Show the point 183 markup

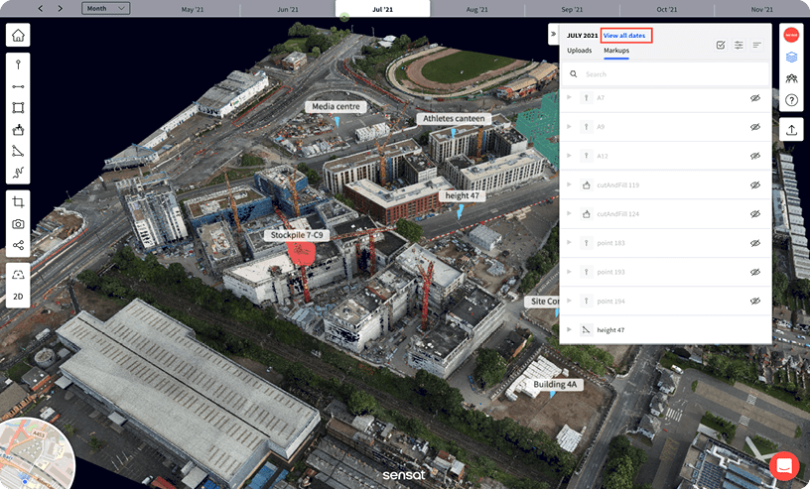click(755, 243)
